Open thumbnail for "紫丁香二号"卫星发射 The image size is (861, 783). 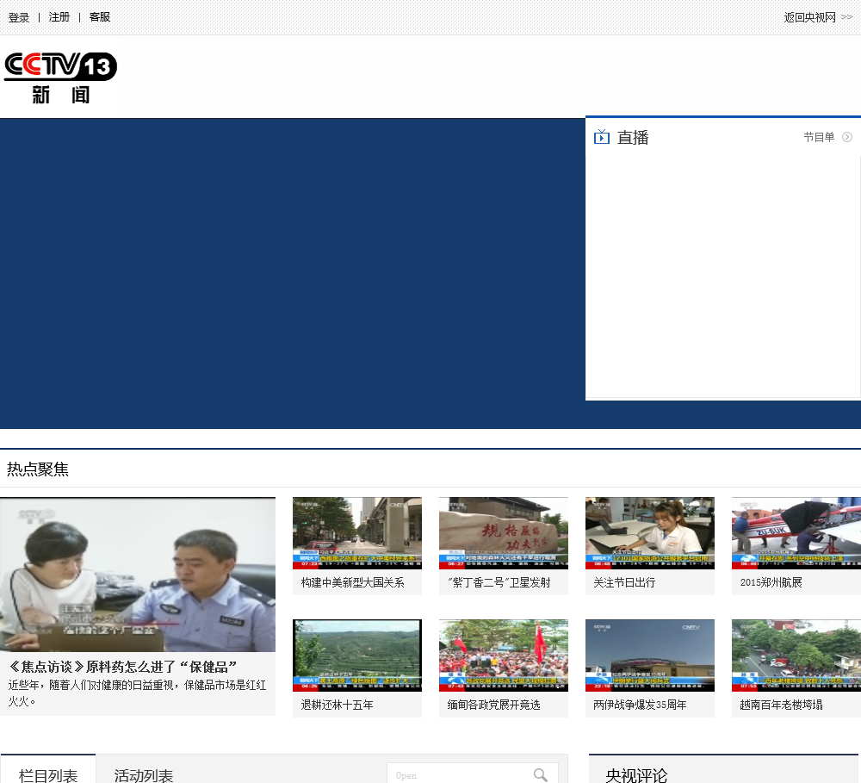pos(504,533)
